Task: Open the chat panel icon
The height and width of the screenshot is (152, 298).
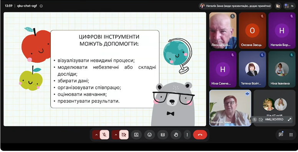Action: pyautogui.click(x=281, y=135)
